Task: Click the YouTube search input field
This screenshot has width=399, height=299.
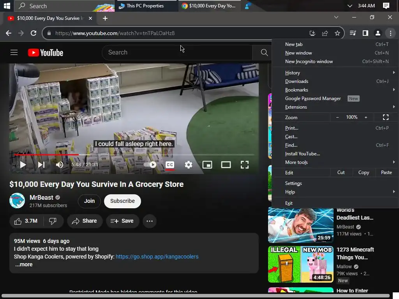Action: 177,53
